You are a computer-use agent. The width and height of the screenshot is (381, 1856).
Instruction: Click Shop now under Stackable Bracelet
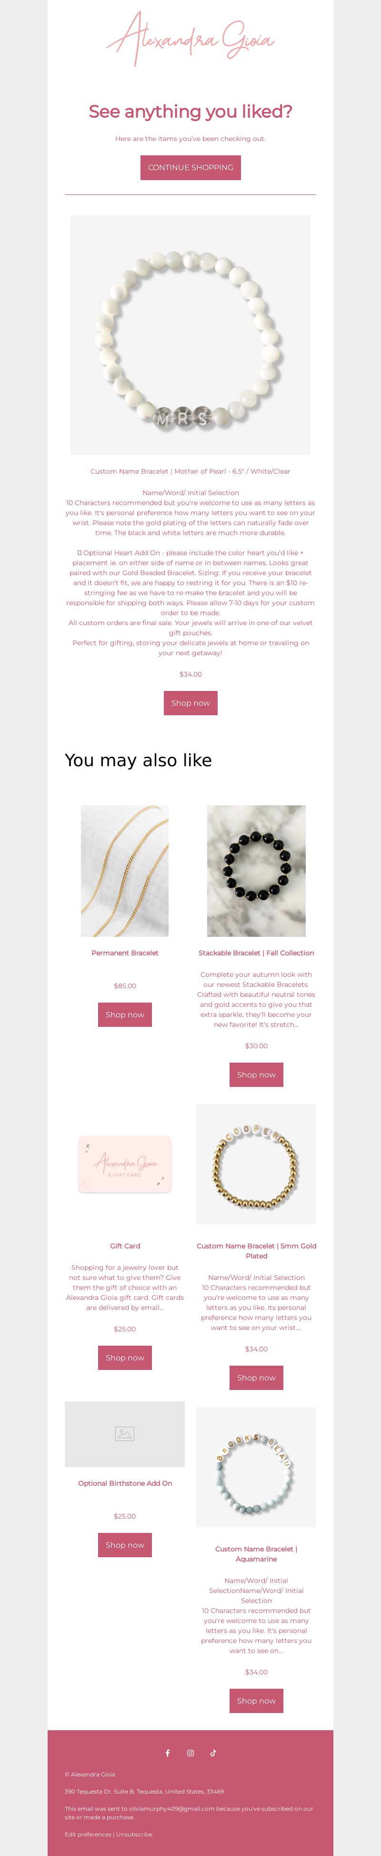pos(256,1074)
